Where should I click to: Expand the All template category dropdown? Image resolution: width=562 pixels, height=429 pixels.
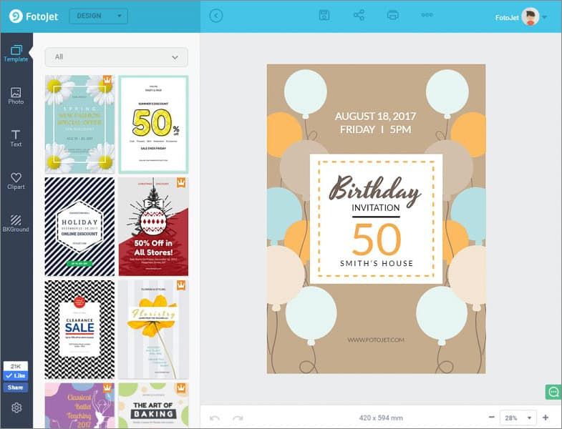coord(116,57)
